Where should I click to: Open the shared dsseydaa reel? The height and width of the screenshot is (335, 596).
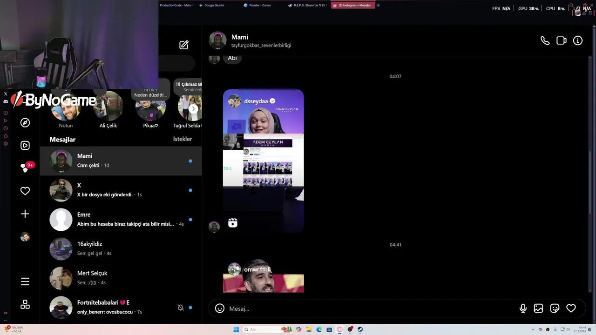click(263, 161)
